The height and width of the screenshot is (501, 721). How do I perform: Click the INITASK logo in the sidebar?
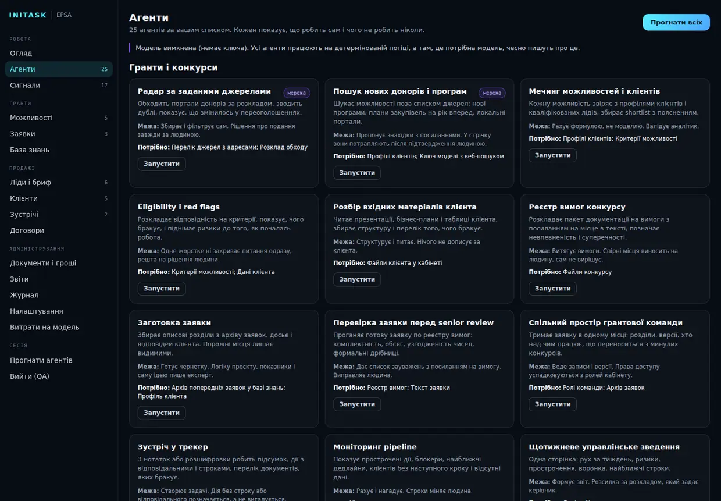(28, 15)
